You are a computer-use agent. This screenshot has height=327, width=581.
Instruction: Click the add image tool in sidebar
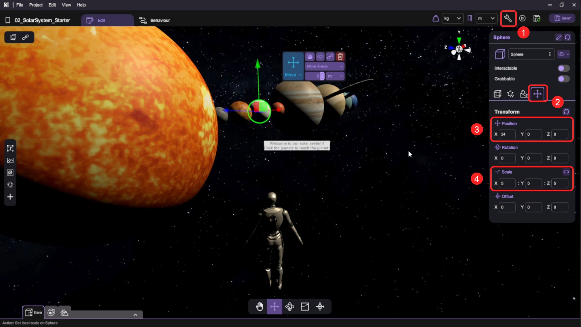(x=10, y=160)
